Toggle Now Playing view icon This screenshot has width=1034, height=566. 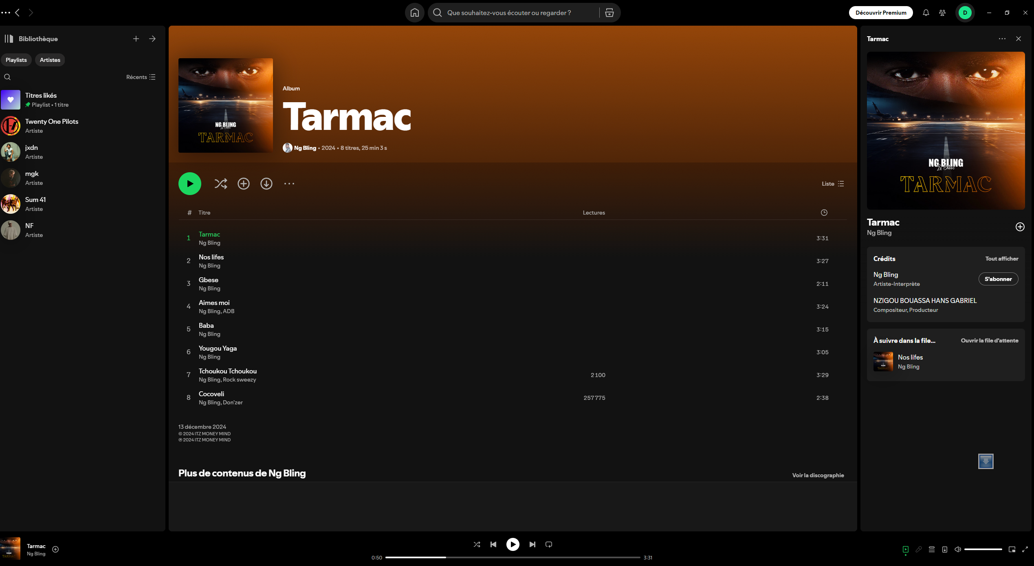(x=905, y=549)
